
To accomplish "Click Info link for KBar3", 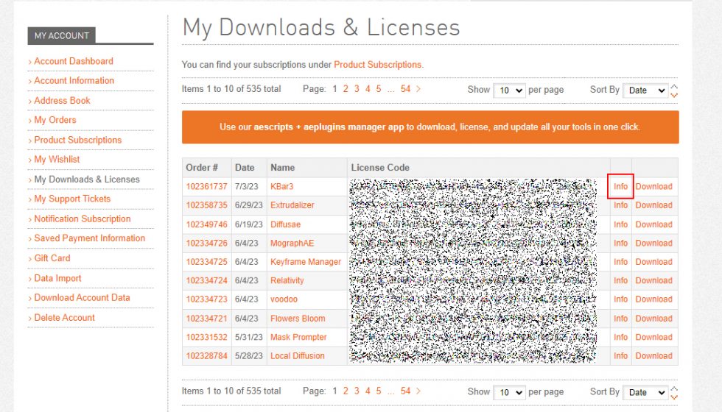I will pyautogui.click(x=620, y=187).
